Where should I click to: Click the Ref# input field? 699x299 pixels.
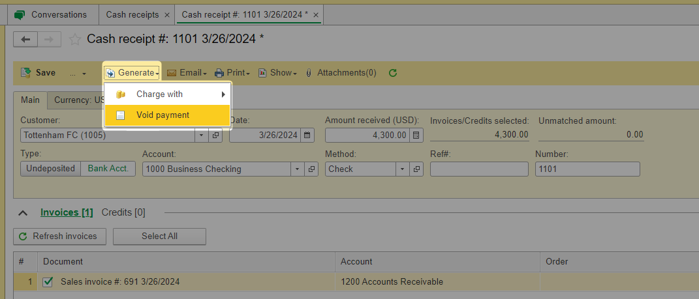[479, 169]
